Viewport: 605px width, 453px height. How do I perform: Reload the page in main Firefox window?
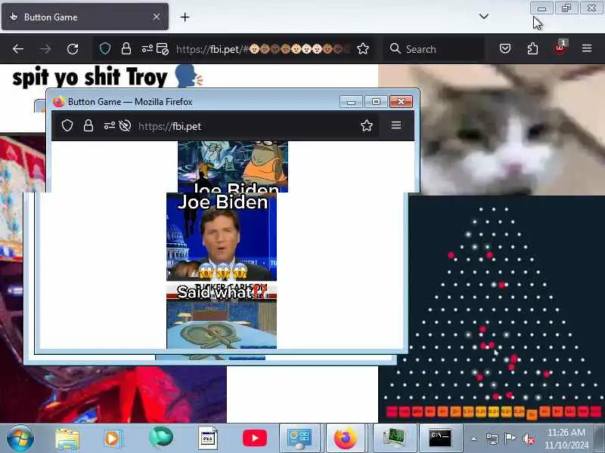[x=73, y=49]
